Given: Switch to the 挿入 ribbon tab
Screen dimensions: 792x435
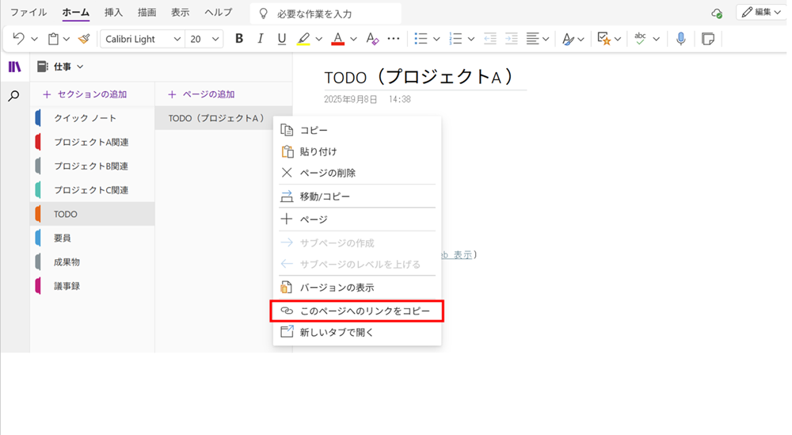Looking at the screenshot, I should pyautogui.click(x=113, y=12).
